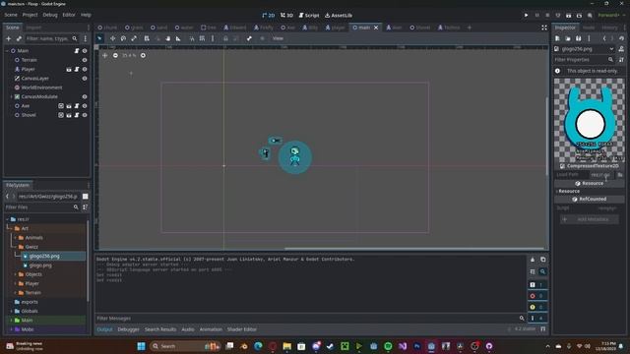
Task: Click the Filter Files field
Action: click(x=41, y=207)
